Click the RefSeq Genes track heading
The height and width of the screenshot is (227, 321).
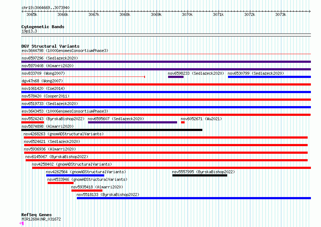[36, 215]
